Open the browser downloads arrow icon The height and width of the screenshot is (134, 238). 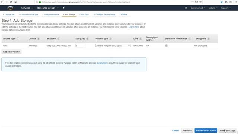tap(222, 2)
